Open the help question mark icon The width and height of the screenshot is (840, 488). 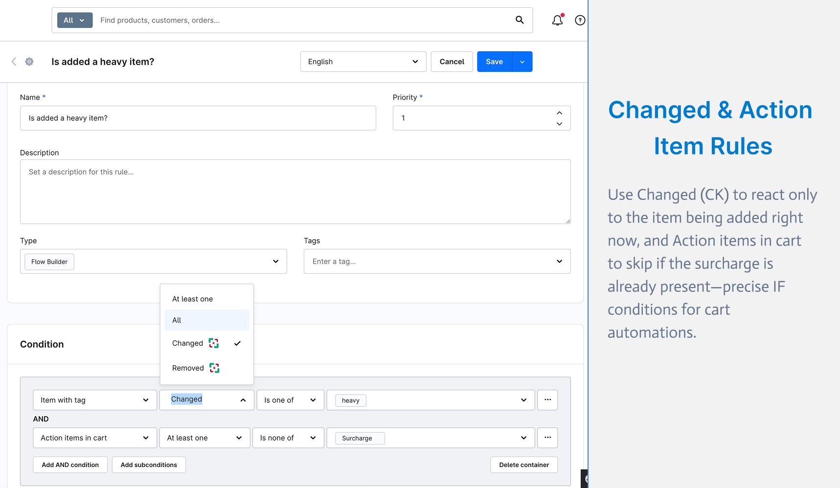(580, 20)
